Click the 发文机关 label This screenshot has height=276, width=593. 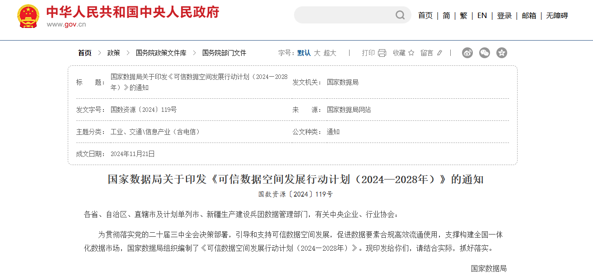pos(307,82)
